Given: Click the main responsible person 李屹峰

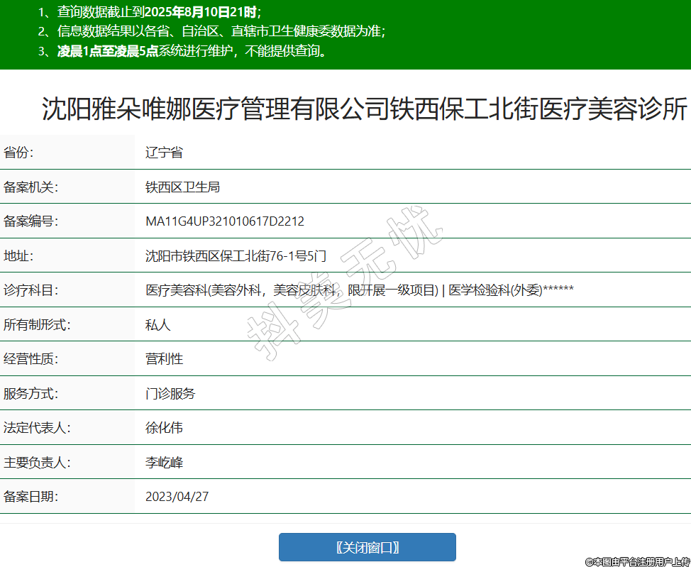Looking at the screenshot, I should pos(164,463).
